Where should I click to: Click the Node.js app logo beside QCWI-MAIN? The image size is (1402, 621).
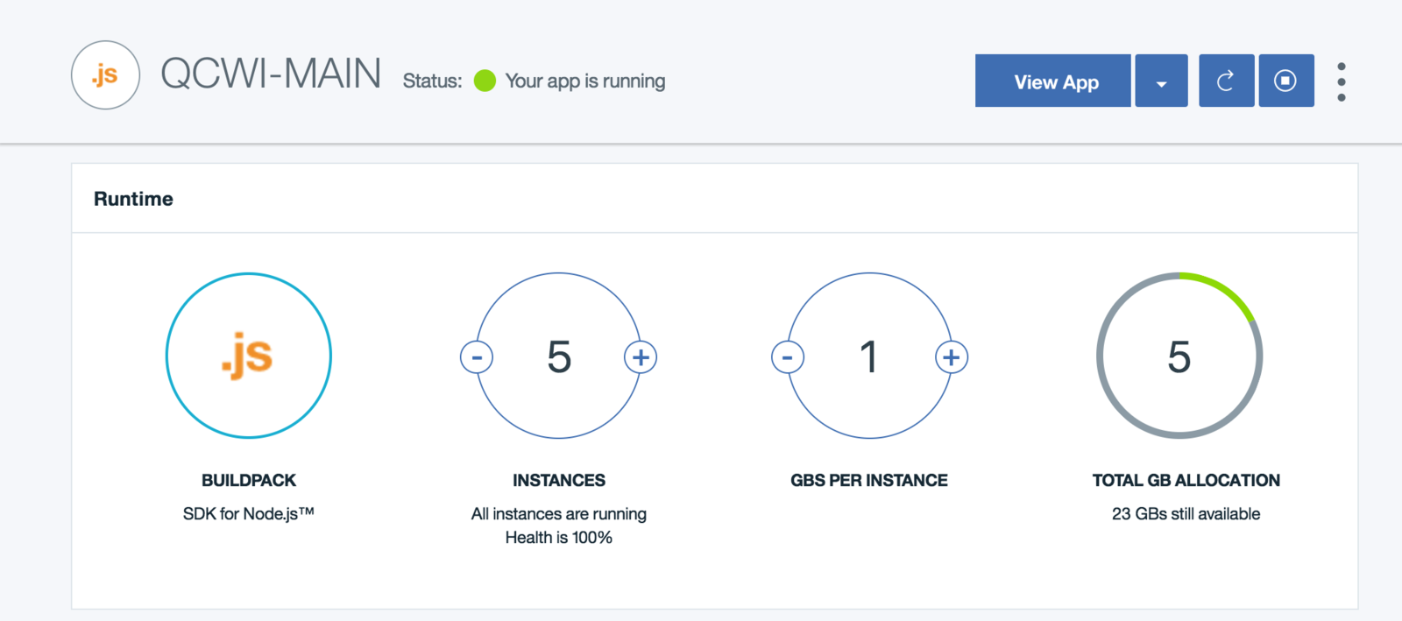click(x=105, y=75)
